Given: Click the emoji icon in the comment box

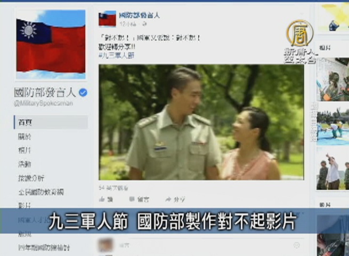Looking at the screenshot, I should [296, 245].
